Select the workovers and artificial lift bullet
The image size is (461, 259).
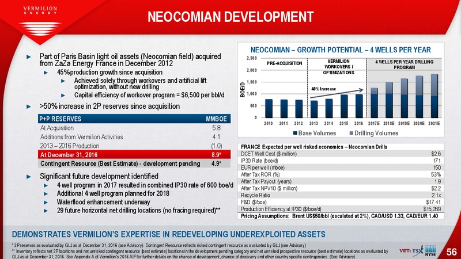tap(140, 83)
